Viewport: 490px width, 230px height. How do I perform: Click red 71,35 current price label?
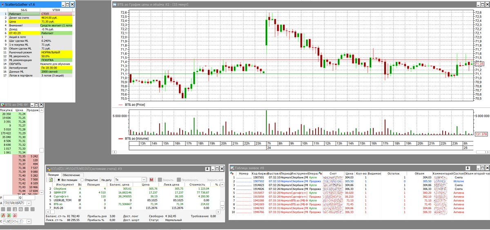click(x=479, y=64)
